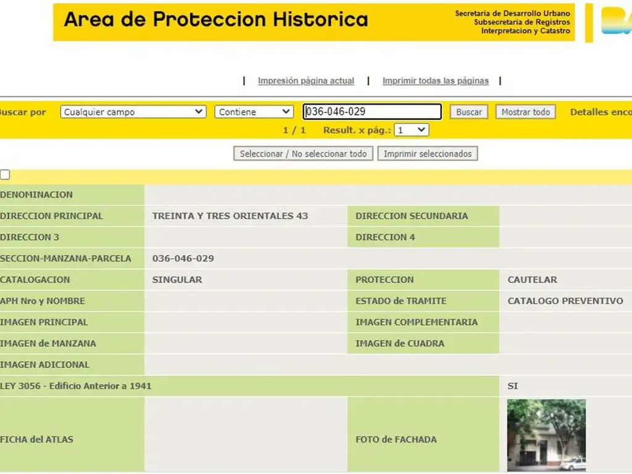Click the 'Area de Proteccion Historica' banner title
The image size is (632, 474).
click(216, 20)
